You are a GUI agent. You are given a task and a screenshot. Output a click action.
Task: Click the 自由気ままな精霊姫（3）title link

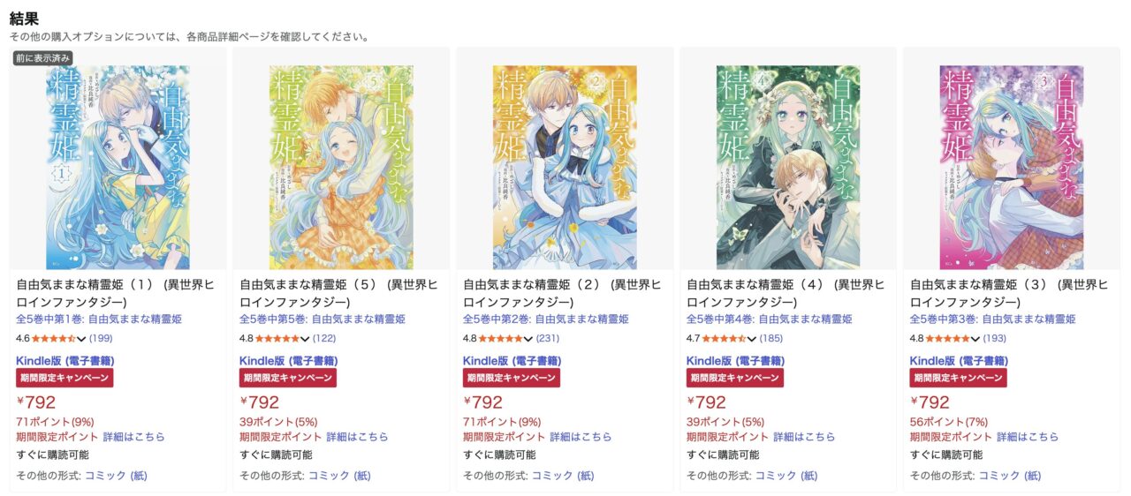[1006, 293]
